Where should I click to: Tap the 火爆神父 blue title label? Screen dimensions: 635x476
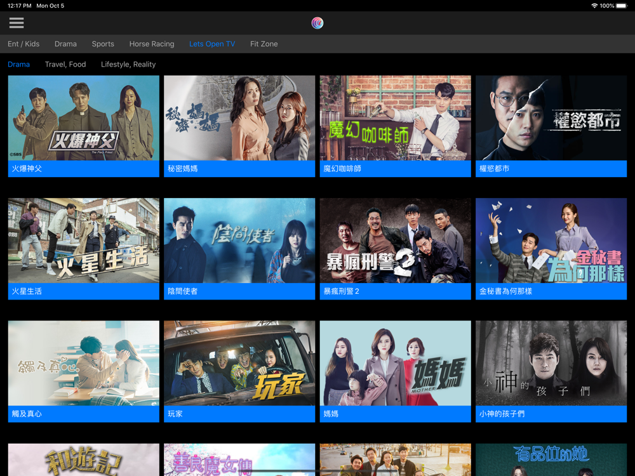coord(83,169)
